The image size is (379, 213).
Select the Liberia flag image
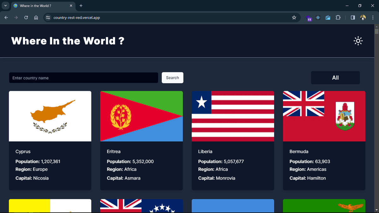(233, 116)
